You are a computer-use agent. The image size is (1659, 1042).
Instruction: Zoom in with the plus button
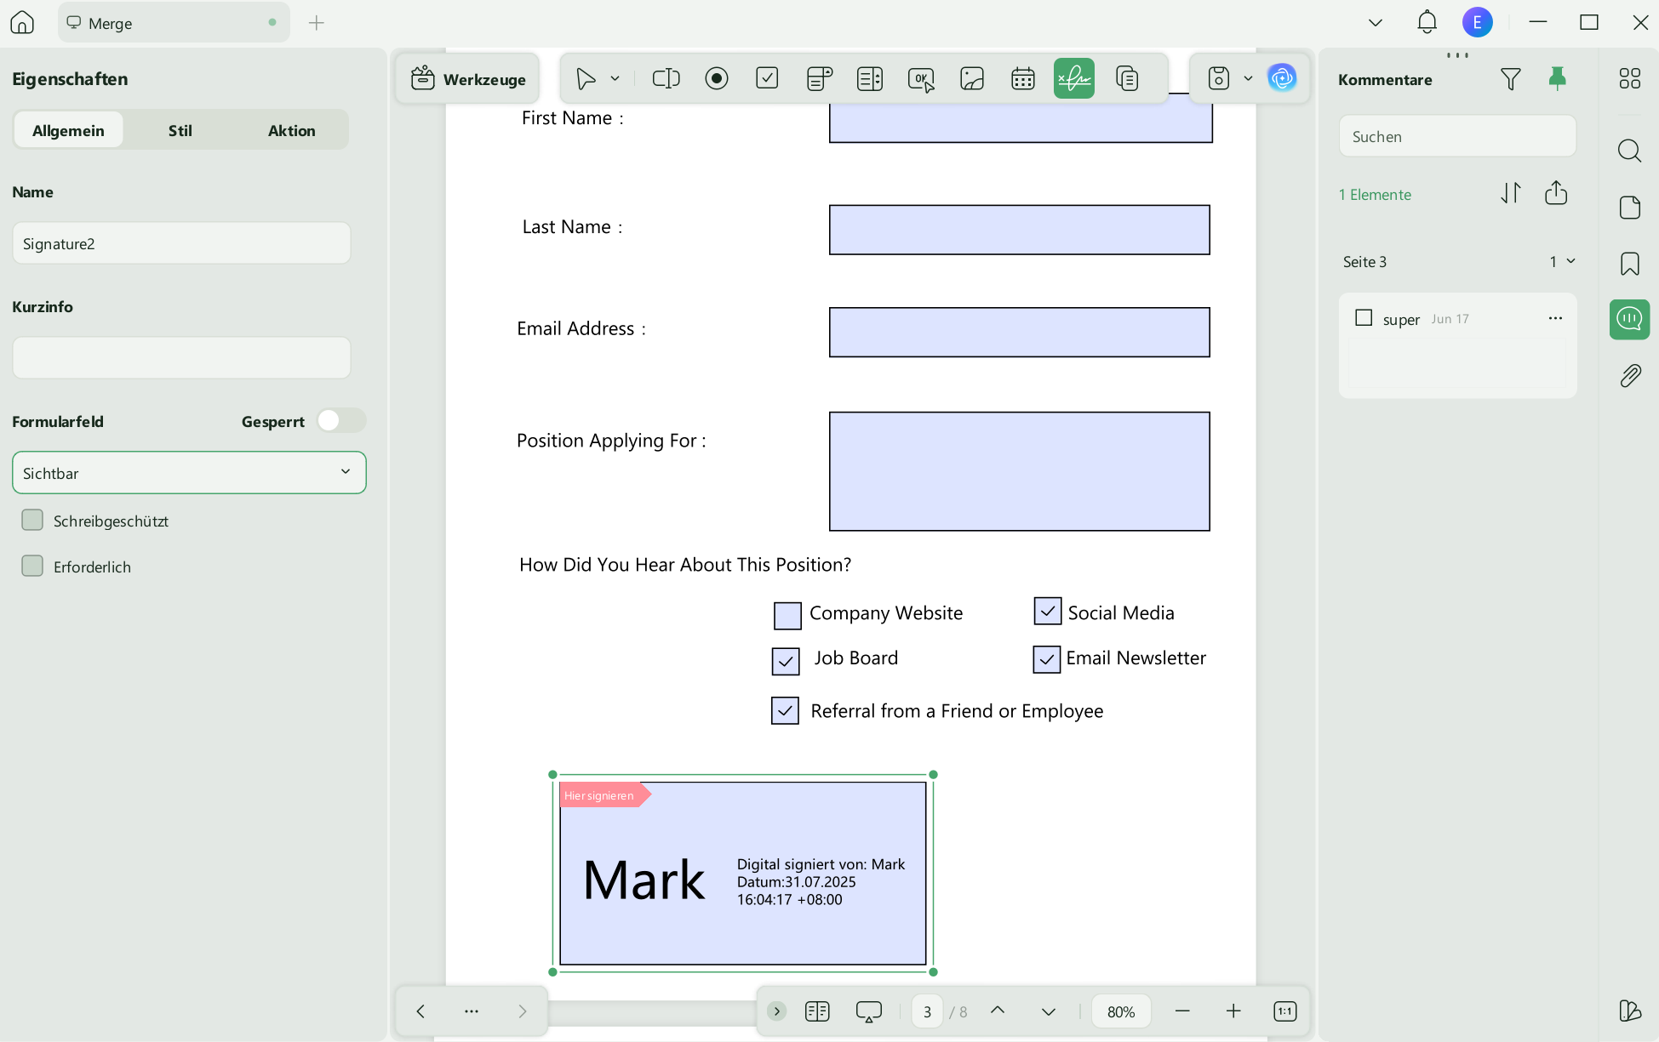pyautogui.click(x=1233, y=1011)
